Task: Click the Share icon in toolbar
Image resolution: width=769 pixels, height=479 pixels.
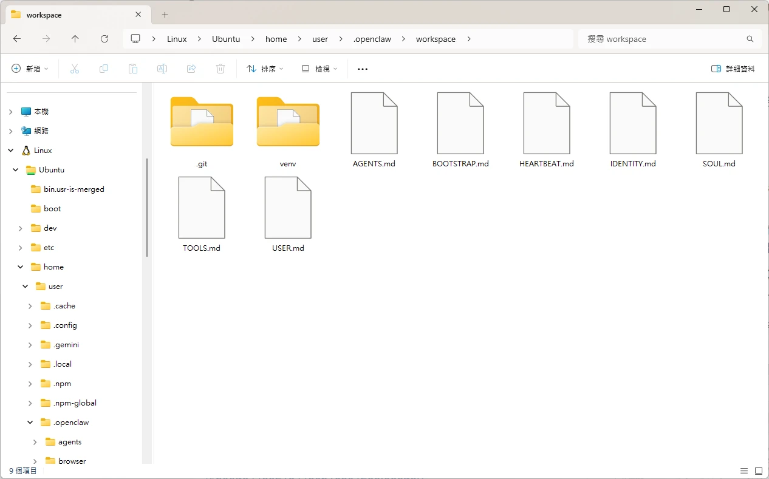Action: pyautogui.click(x=191, y=69)
